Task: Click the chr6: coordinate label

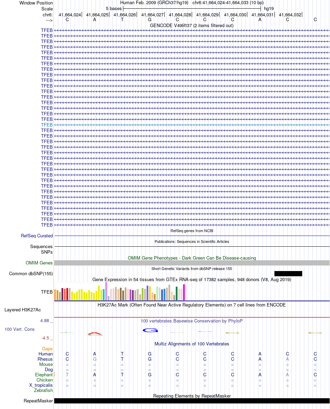Action: (x=48, y=15)
